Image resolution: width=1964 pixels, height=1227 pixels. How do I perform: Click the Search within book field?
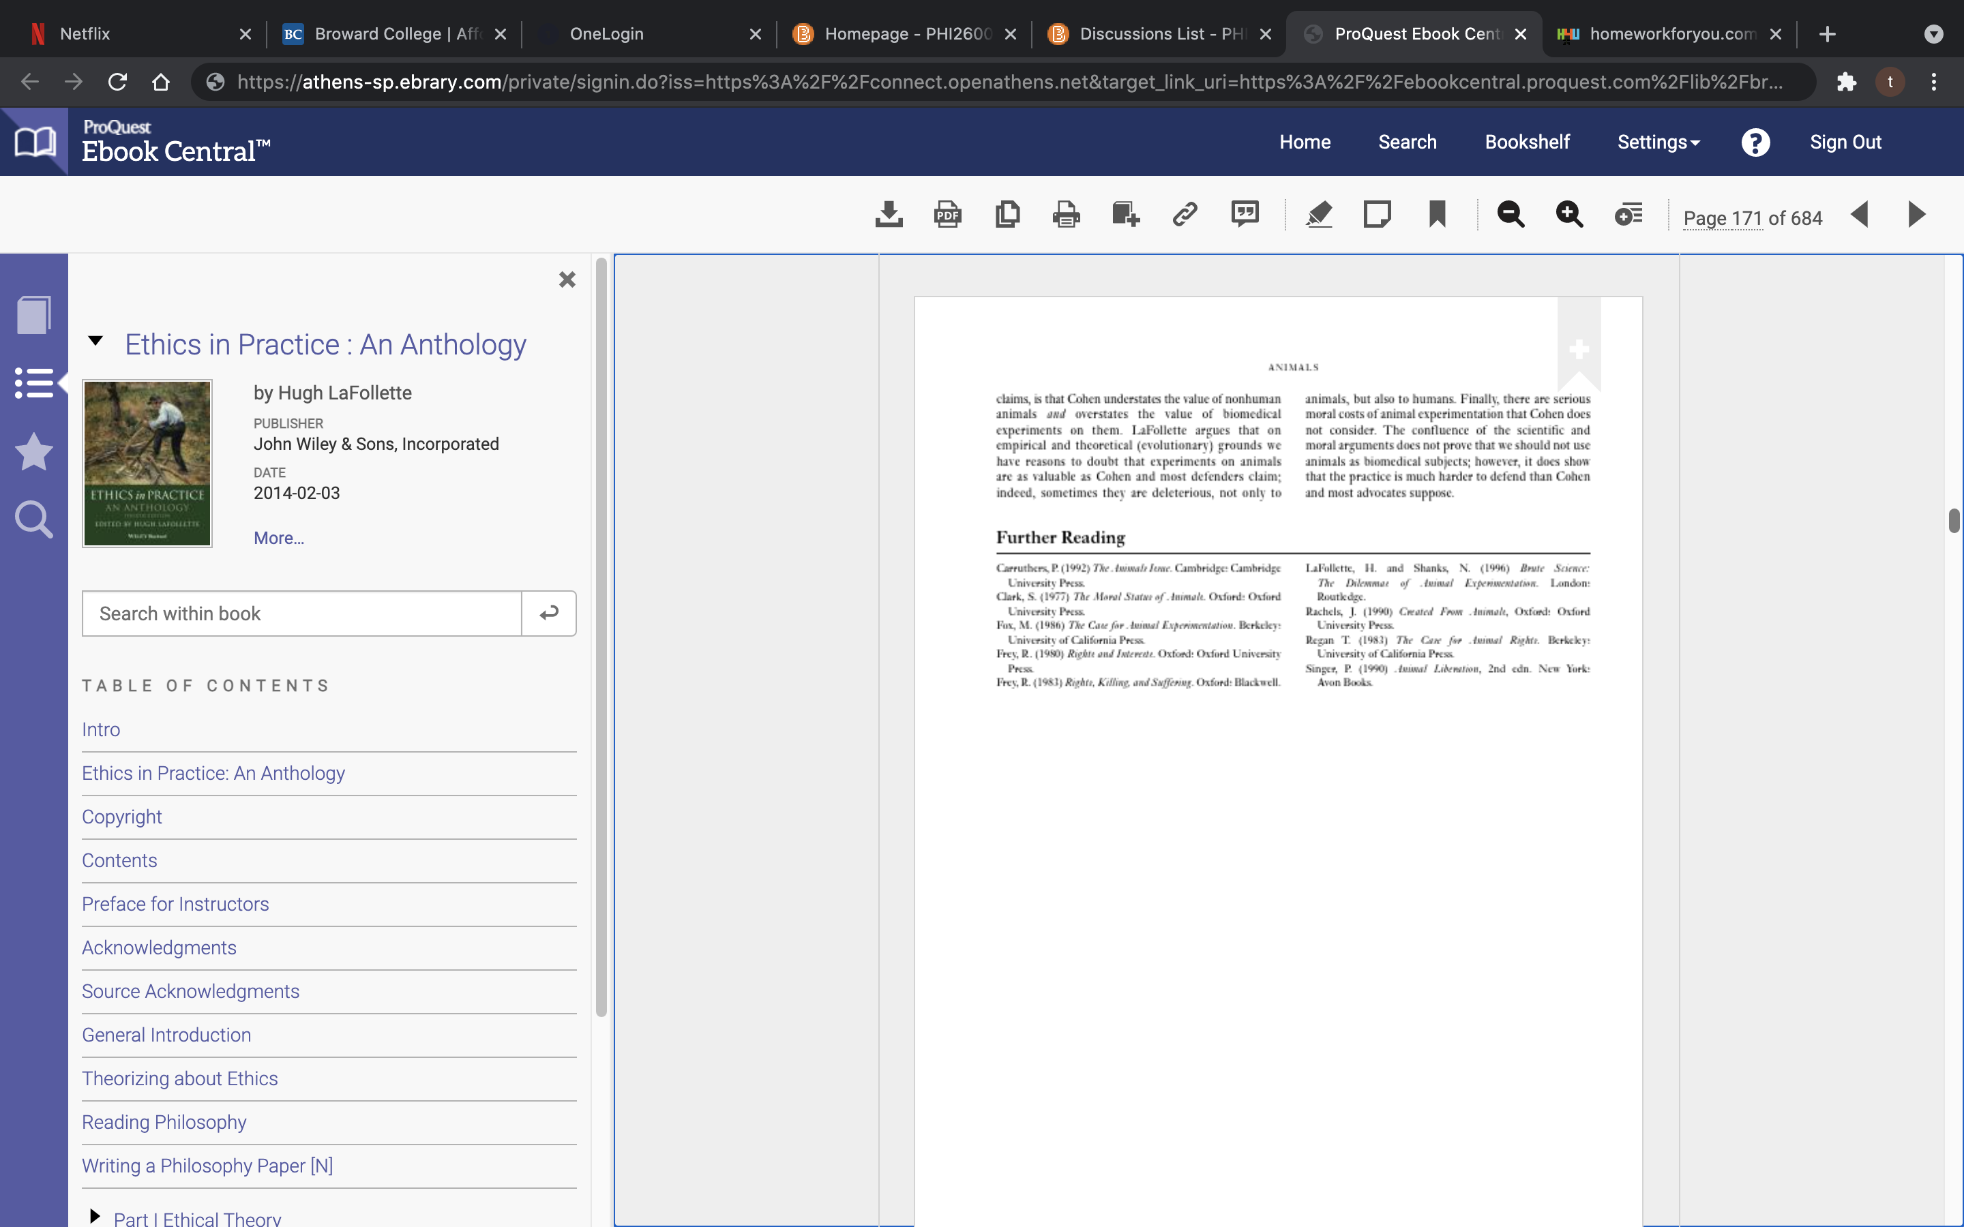pyautogui.click(x=301, y=613)
